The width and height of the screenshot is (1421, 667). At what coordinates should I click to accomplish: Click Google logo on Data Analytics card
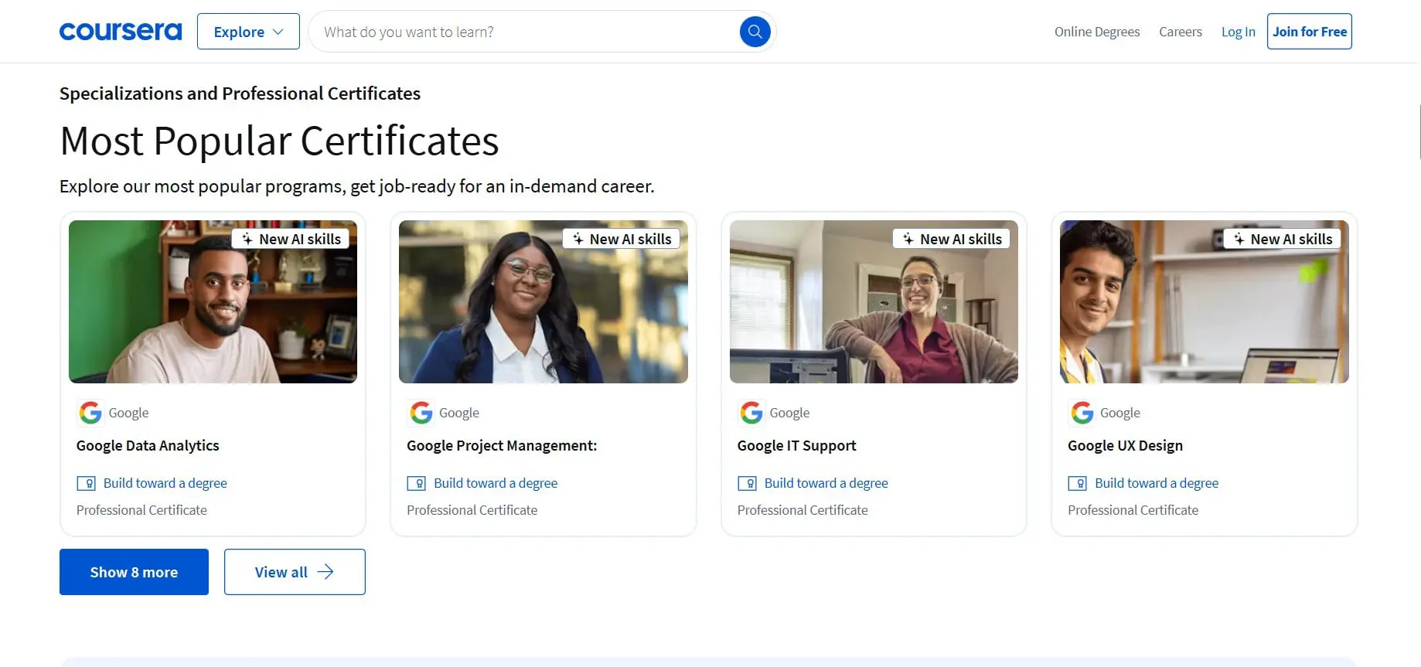pyautogui.click(x=90, y=413)
